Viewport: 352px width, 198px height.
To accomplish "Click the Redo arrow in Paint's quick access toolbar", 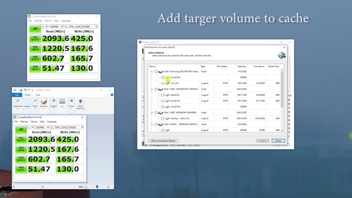I will pyautogui.click(x=29, y=90).
